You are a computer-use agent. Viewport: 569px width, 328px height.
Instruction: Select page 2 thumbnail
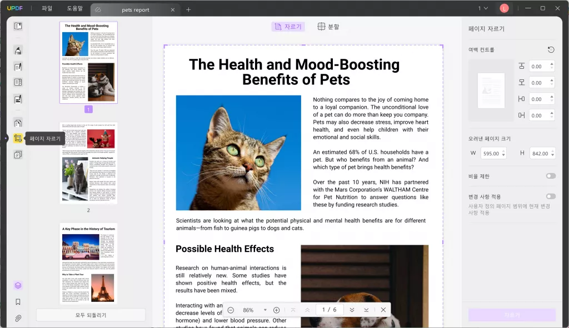point(88,163)
